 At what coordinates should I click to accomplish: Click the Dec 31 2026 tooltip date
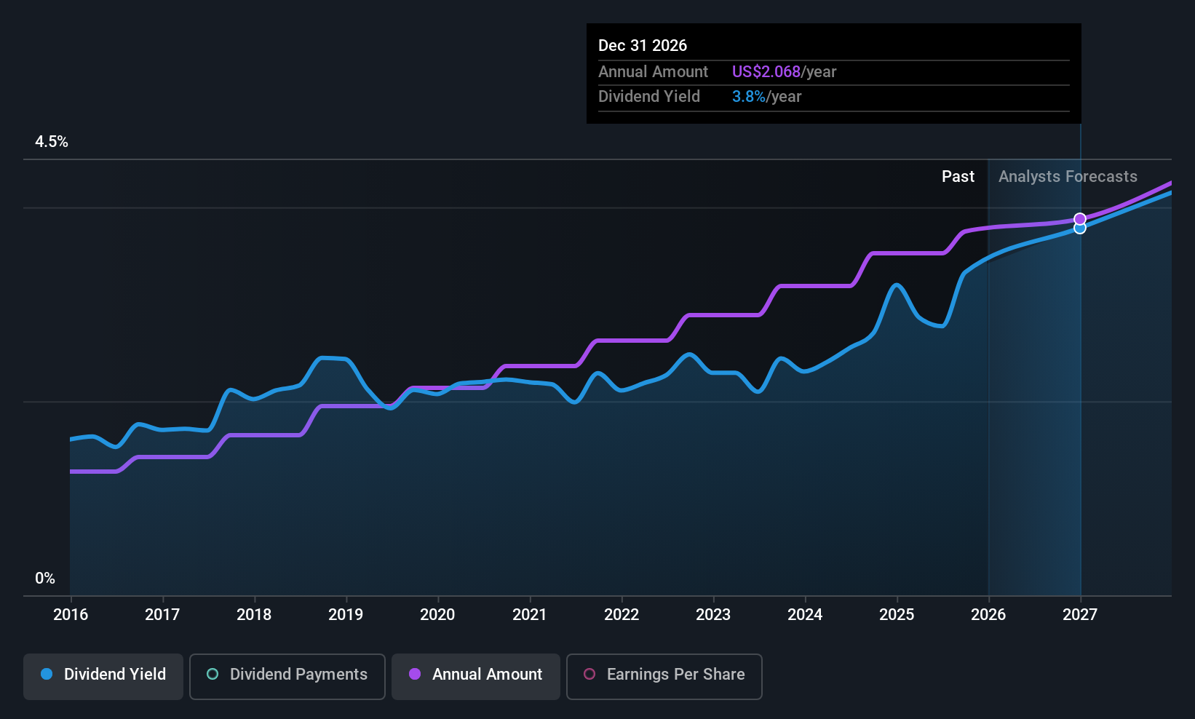(643, 46)
